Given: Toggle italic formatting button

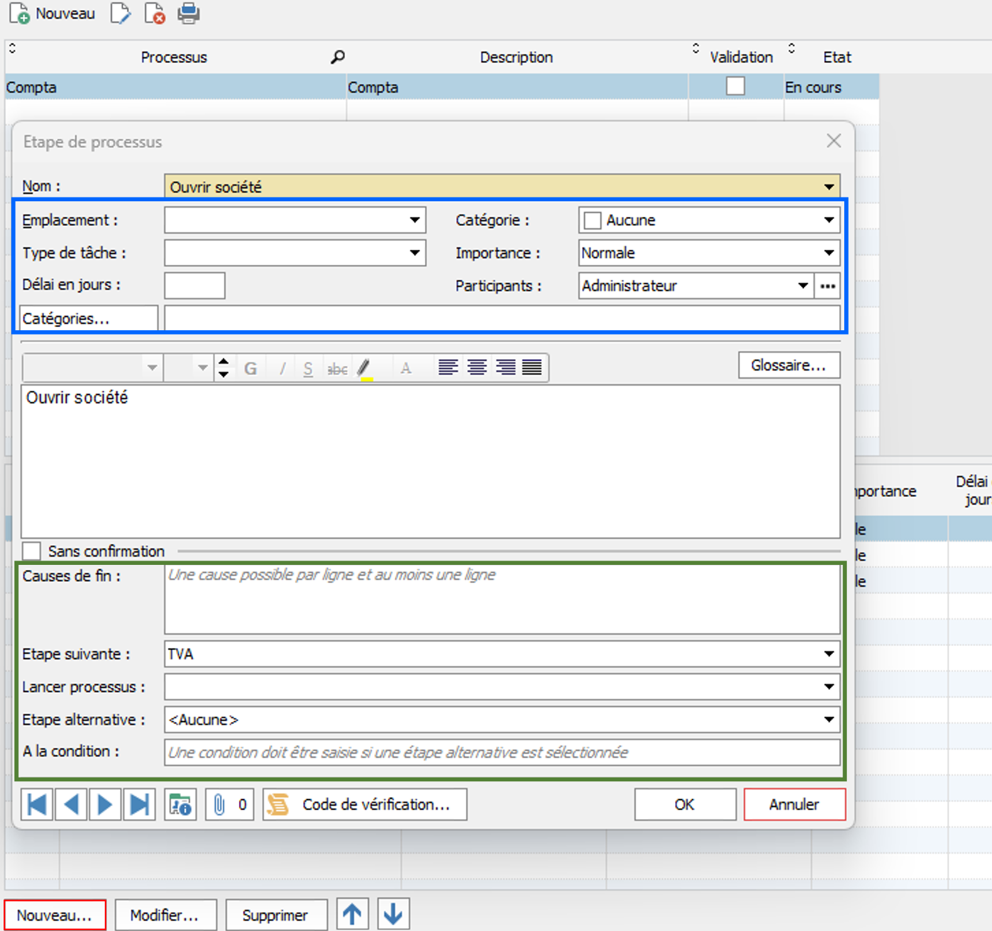Looking at the screenshot, I should [282, 368].
